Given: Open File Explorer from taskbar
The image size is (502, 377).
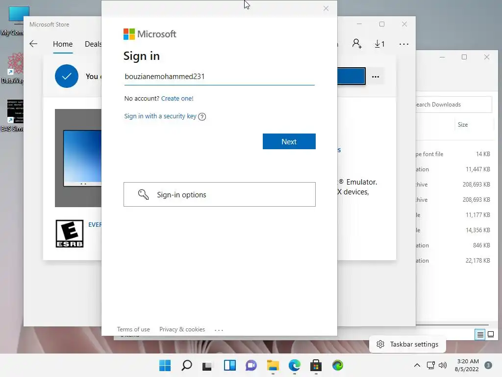Looking at the screenshot, I should (273, 365).
